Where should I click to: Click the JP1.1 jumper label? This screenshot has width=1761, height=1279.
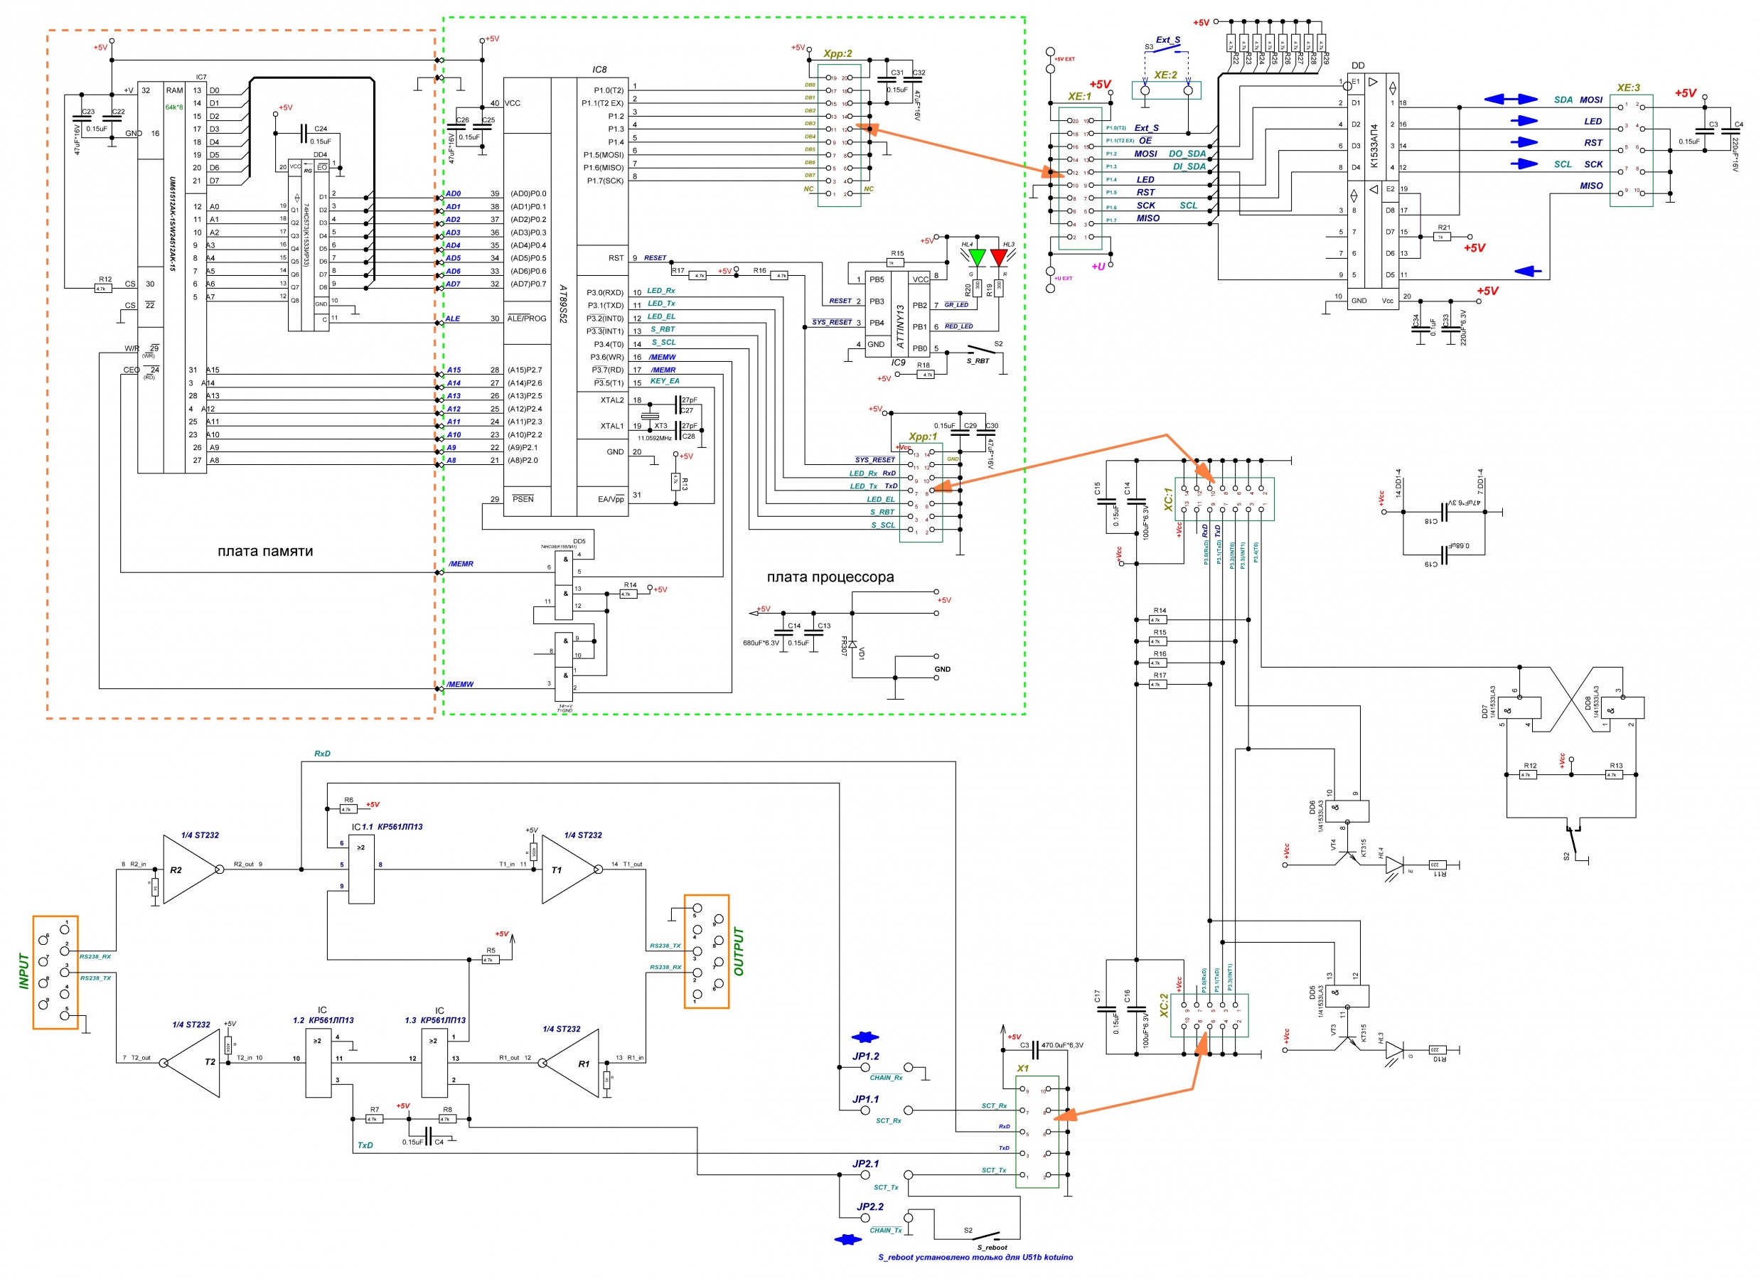(x=866, y=1099)
